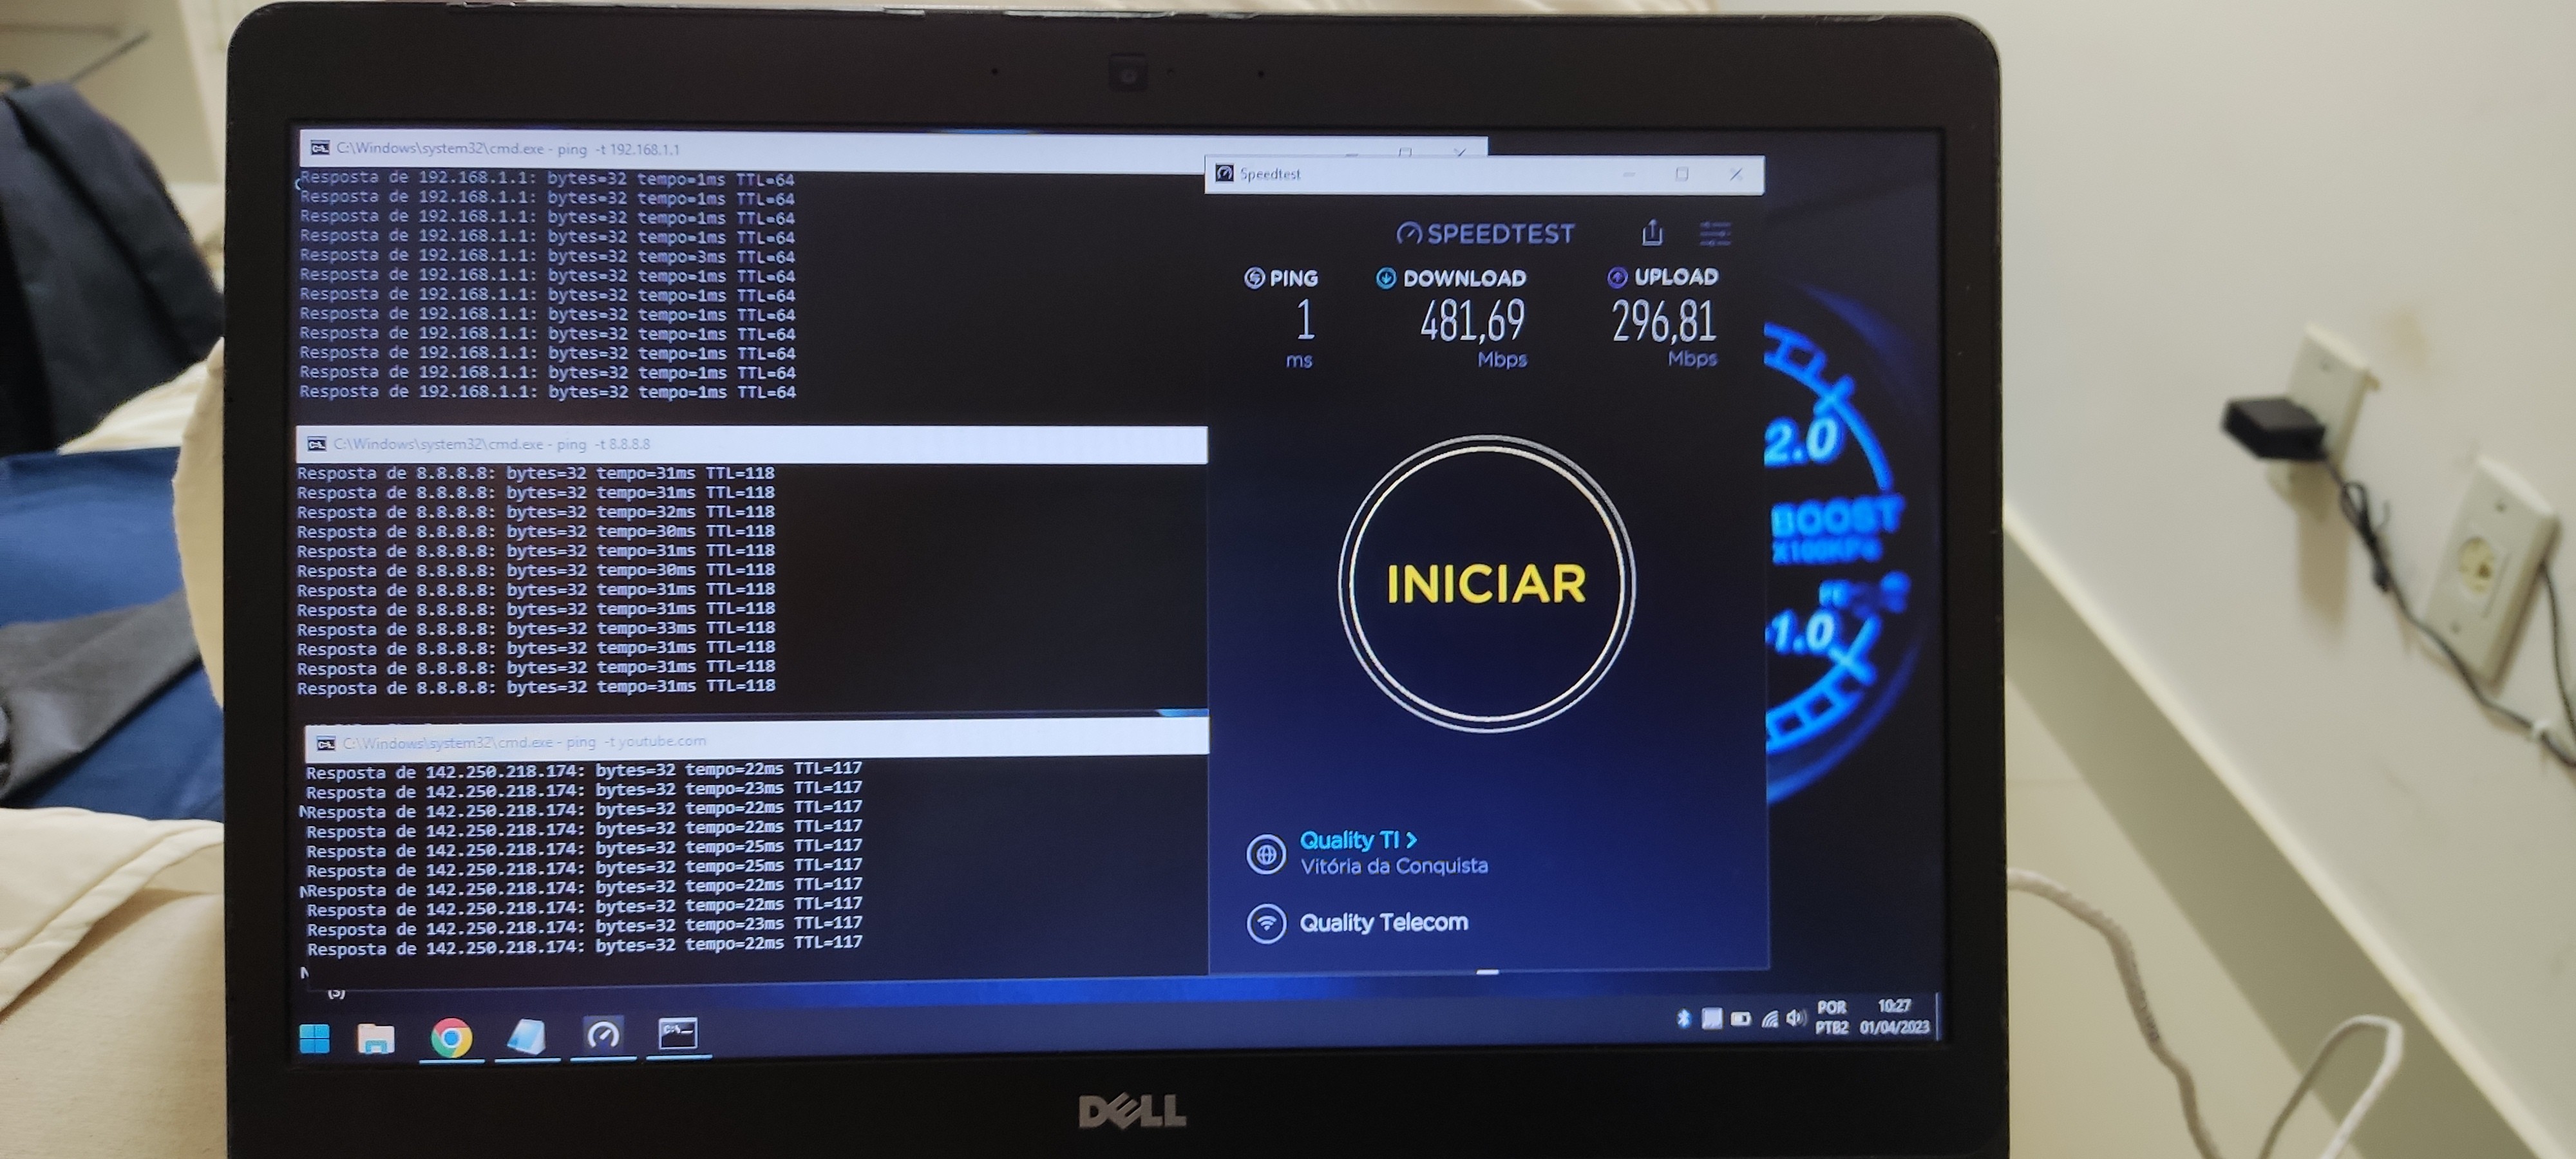Focus the ping 8.8.8.8 cmd title bar
The image size is (2576, 1159).
pyautogui.click(x=750, y=444)
